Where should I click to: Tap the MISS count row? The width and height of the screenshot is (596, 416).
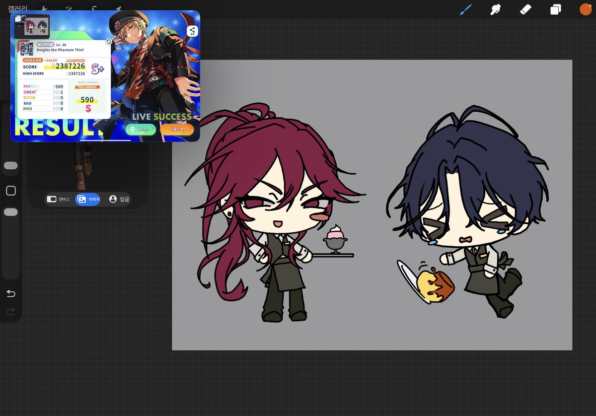43,109
